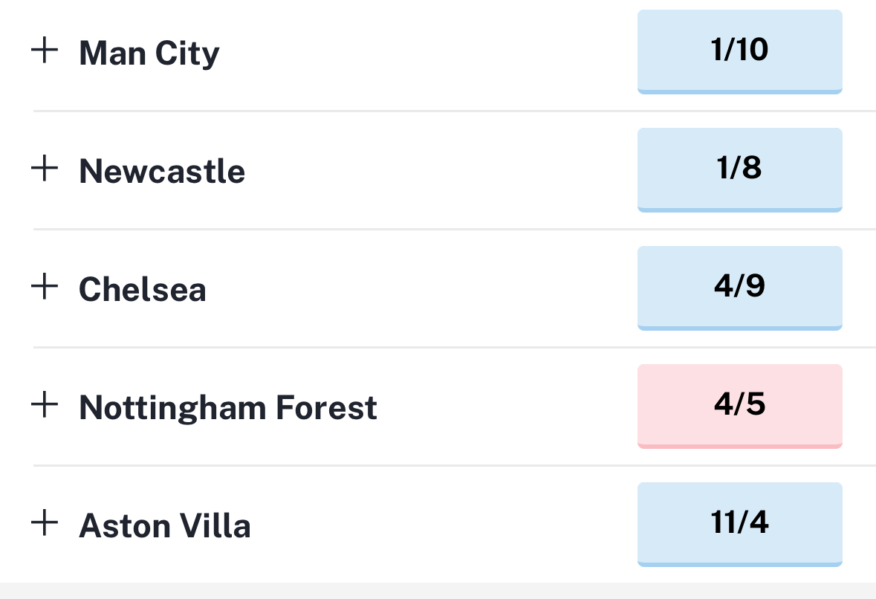The image size is (876, 599).
Task: Expand Nottingham Forest with the plus icon
Action: click(x=44, y=404)
